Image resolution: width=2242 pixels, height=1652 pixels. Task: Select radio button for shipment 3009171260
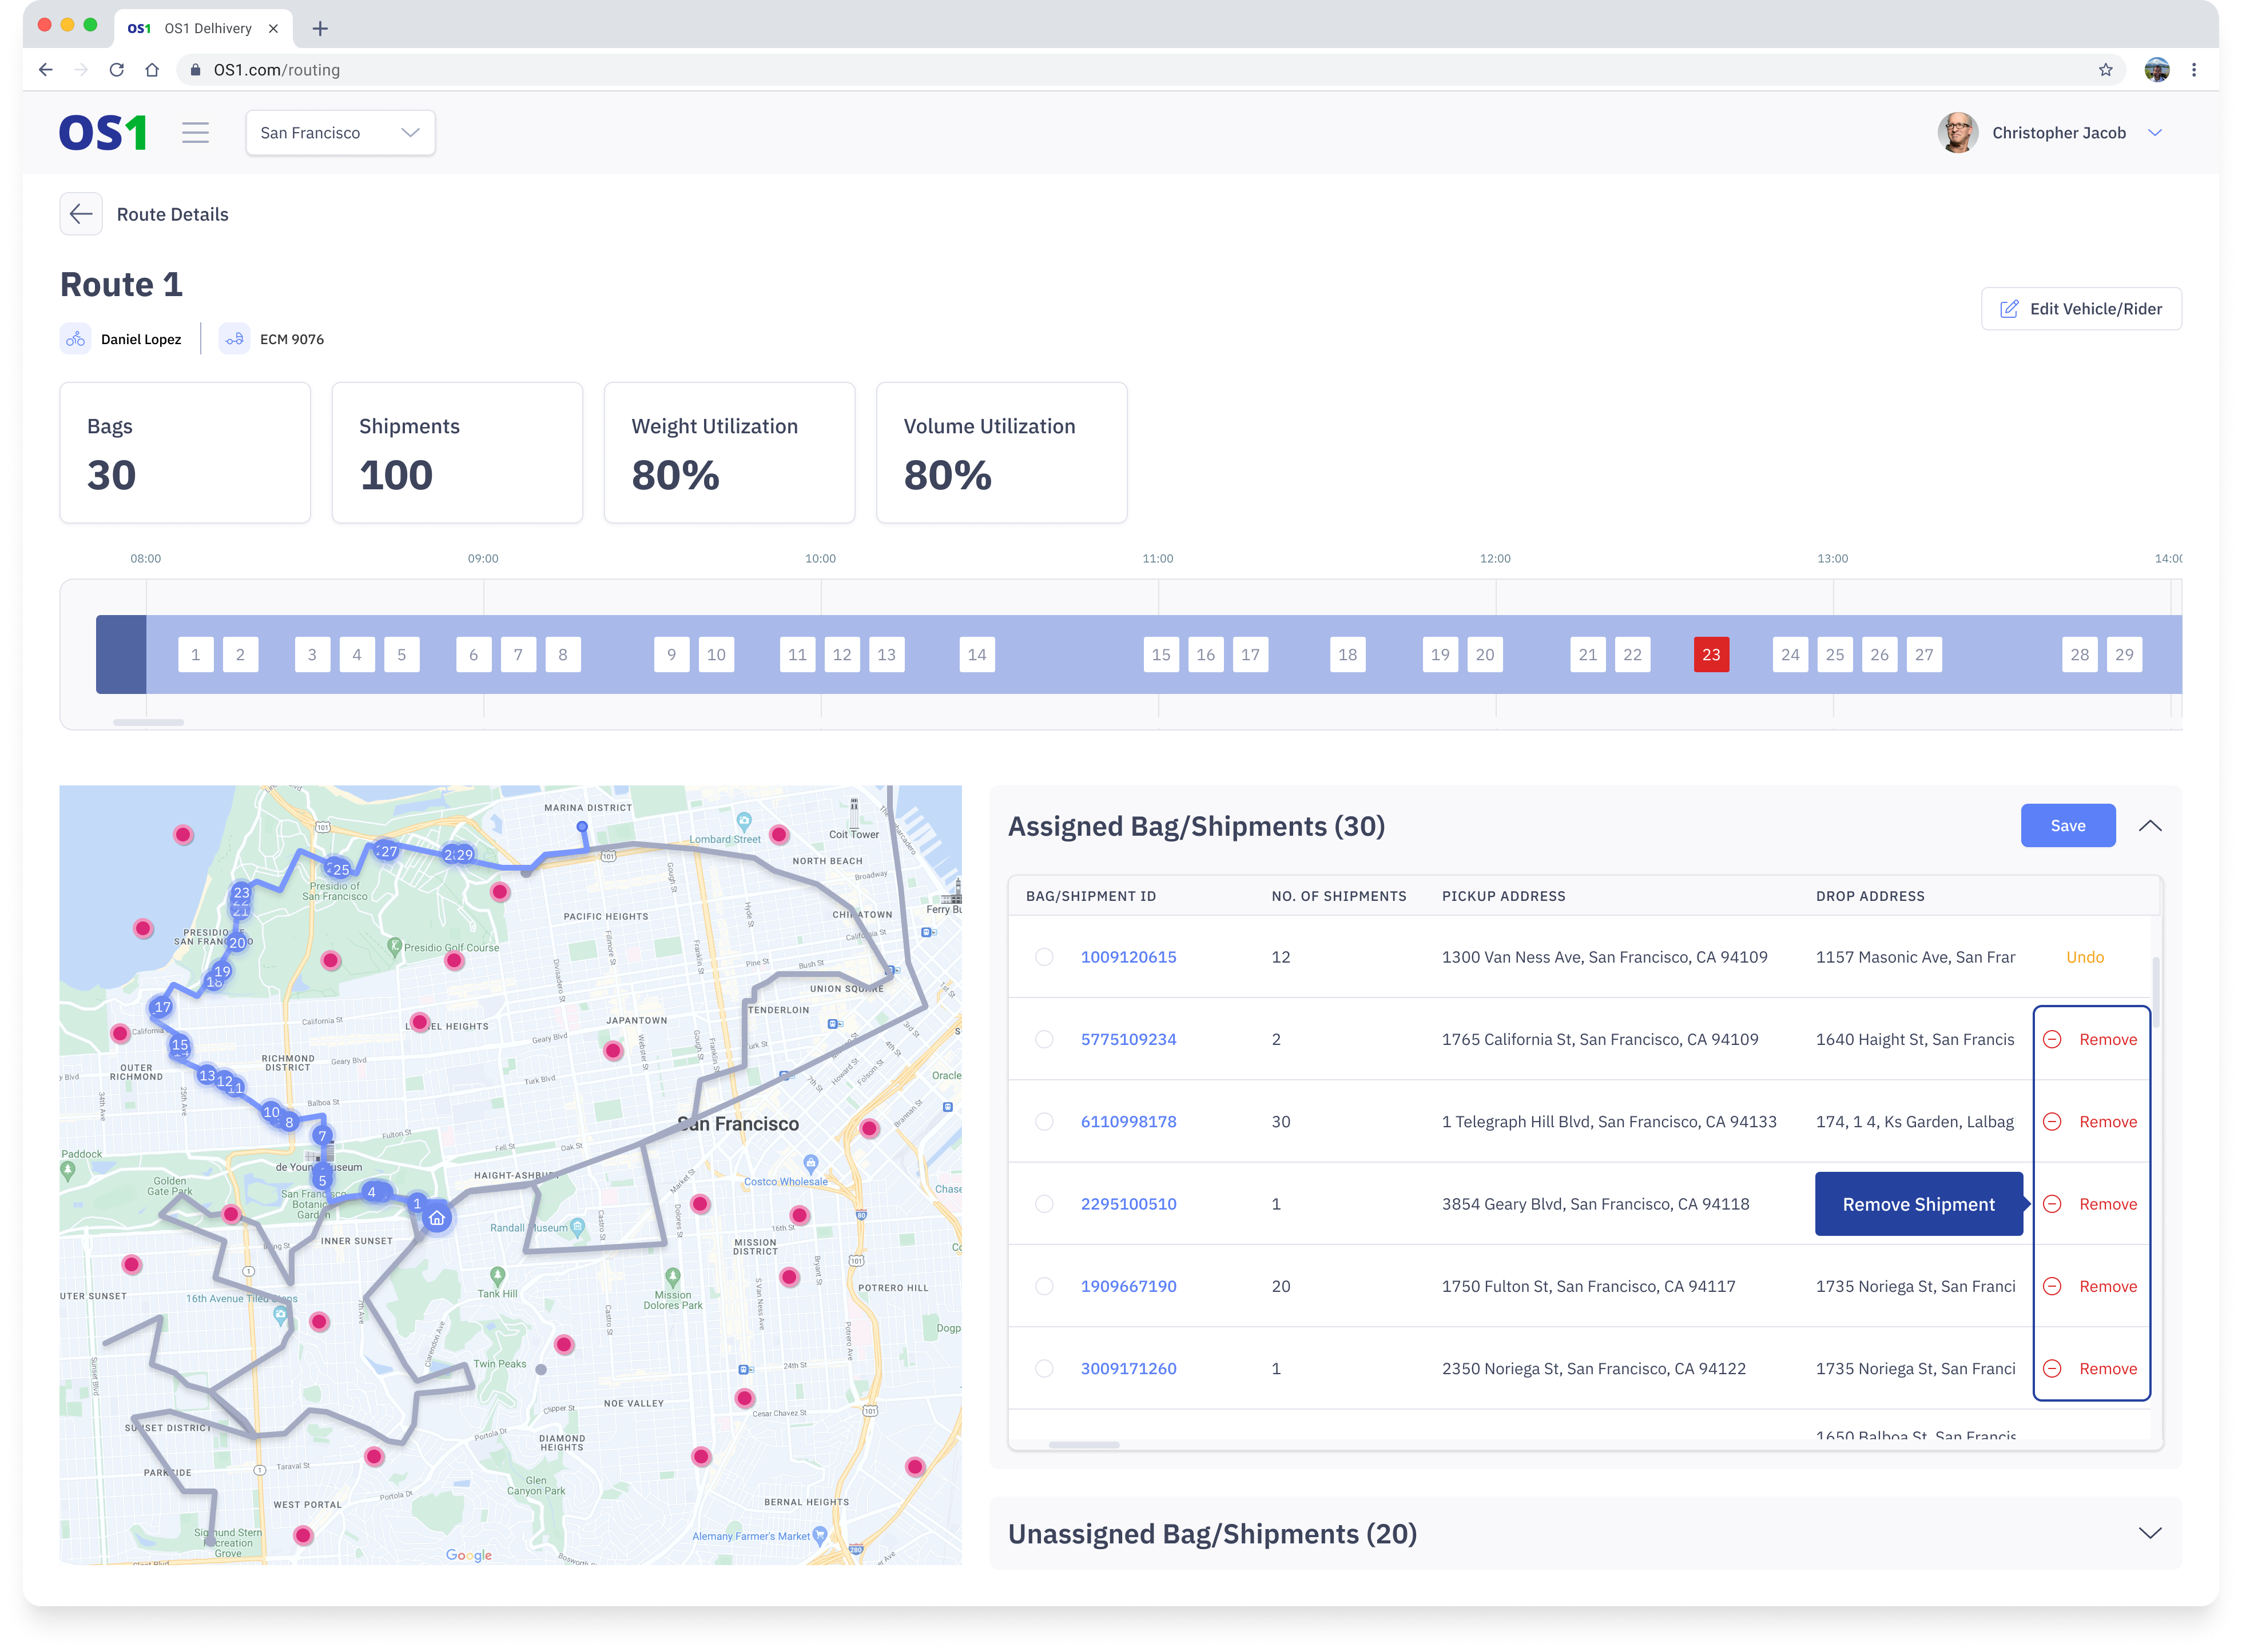pos(1043,1369)
